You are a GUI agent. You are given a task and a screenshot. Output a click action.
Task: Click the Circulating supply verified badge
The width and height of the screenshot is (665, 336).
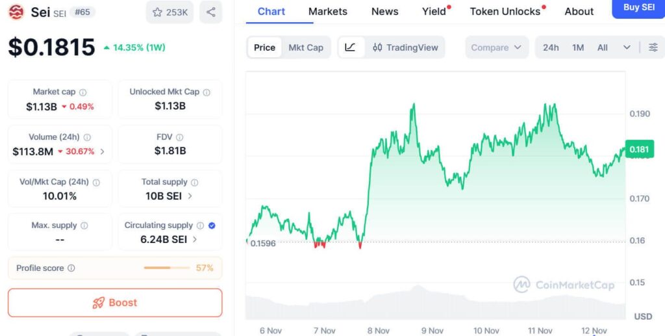click(x=212, y=226)
